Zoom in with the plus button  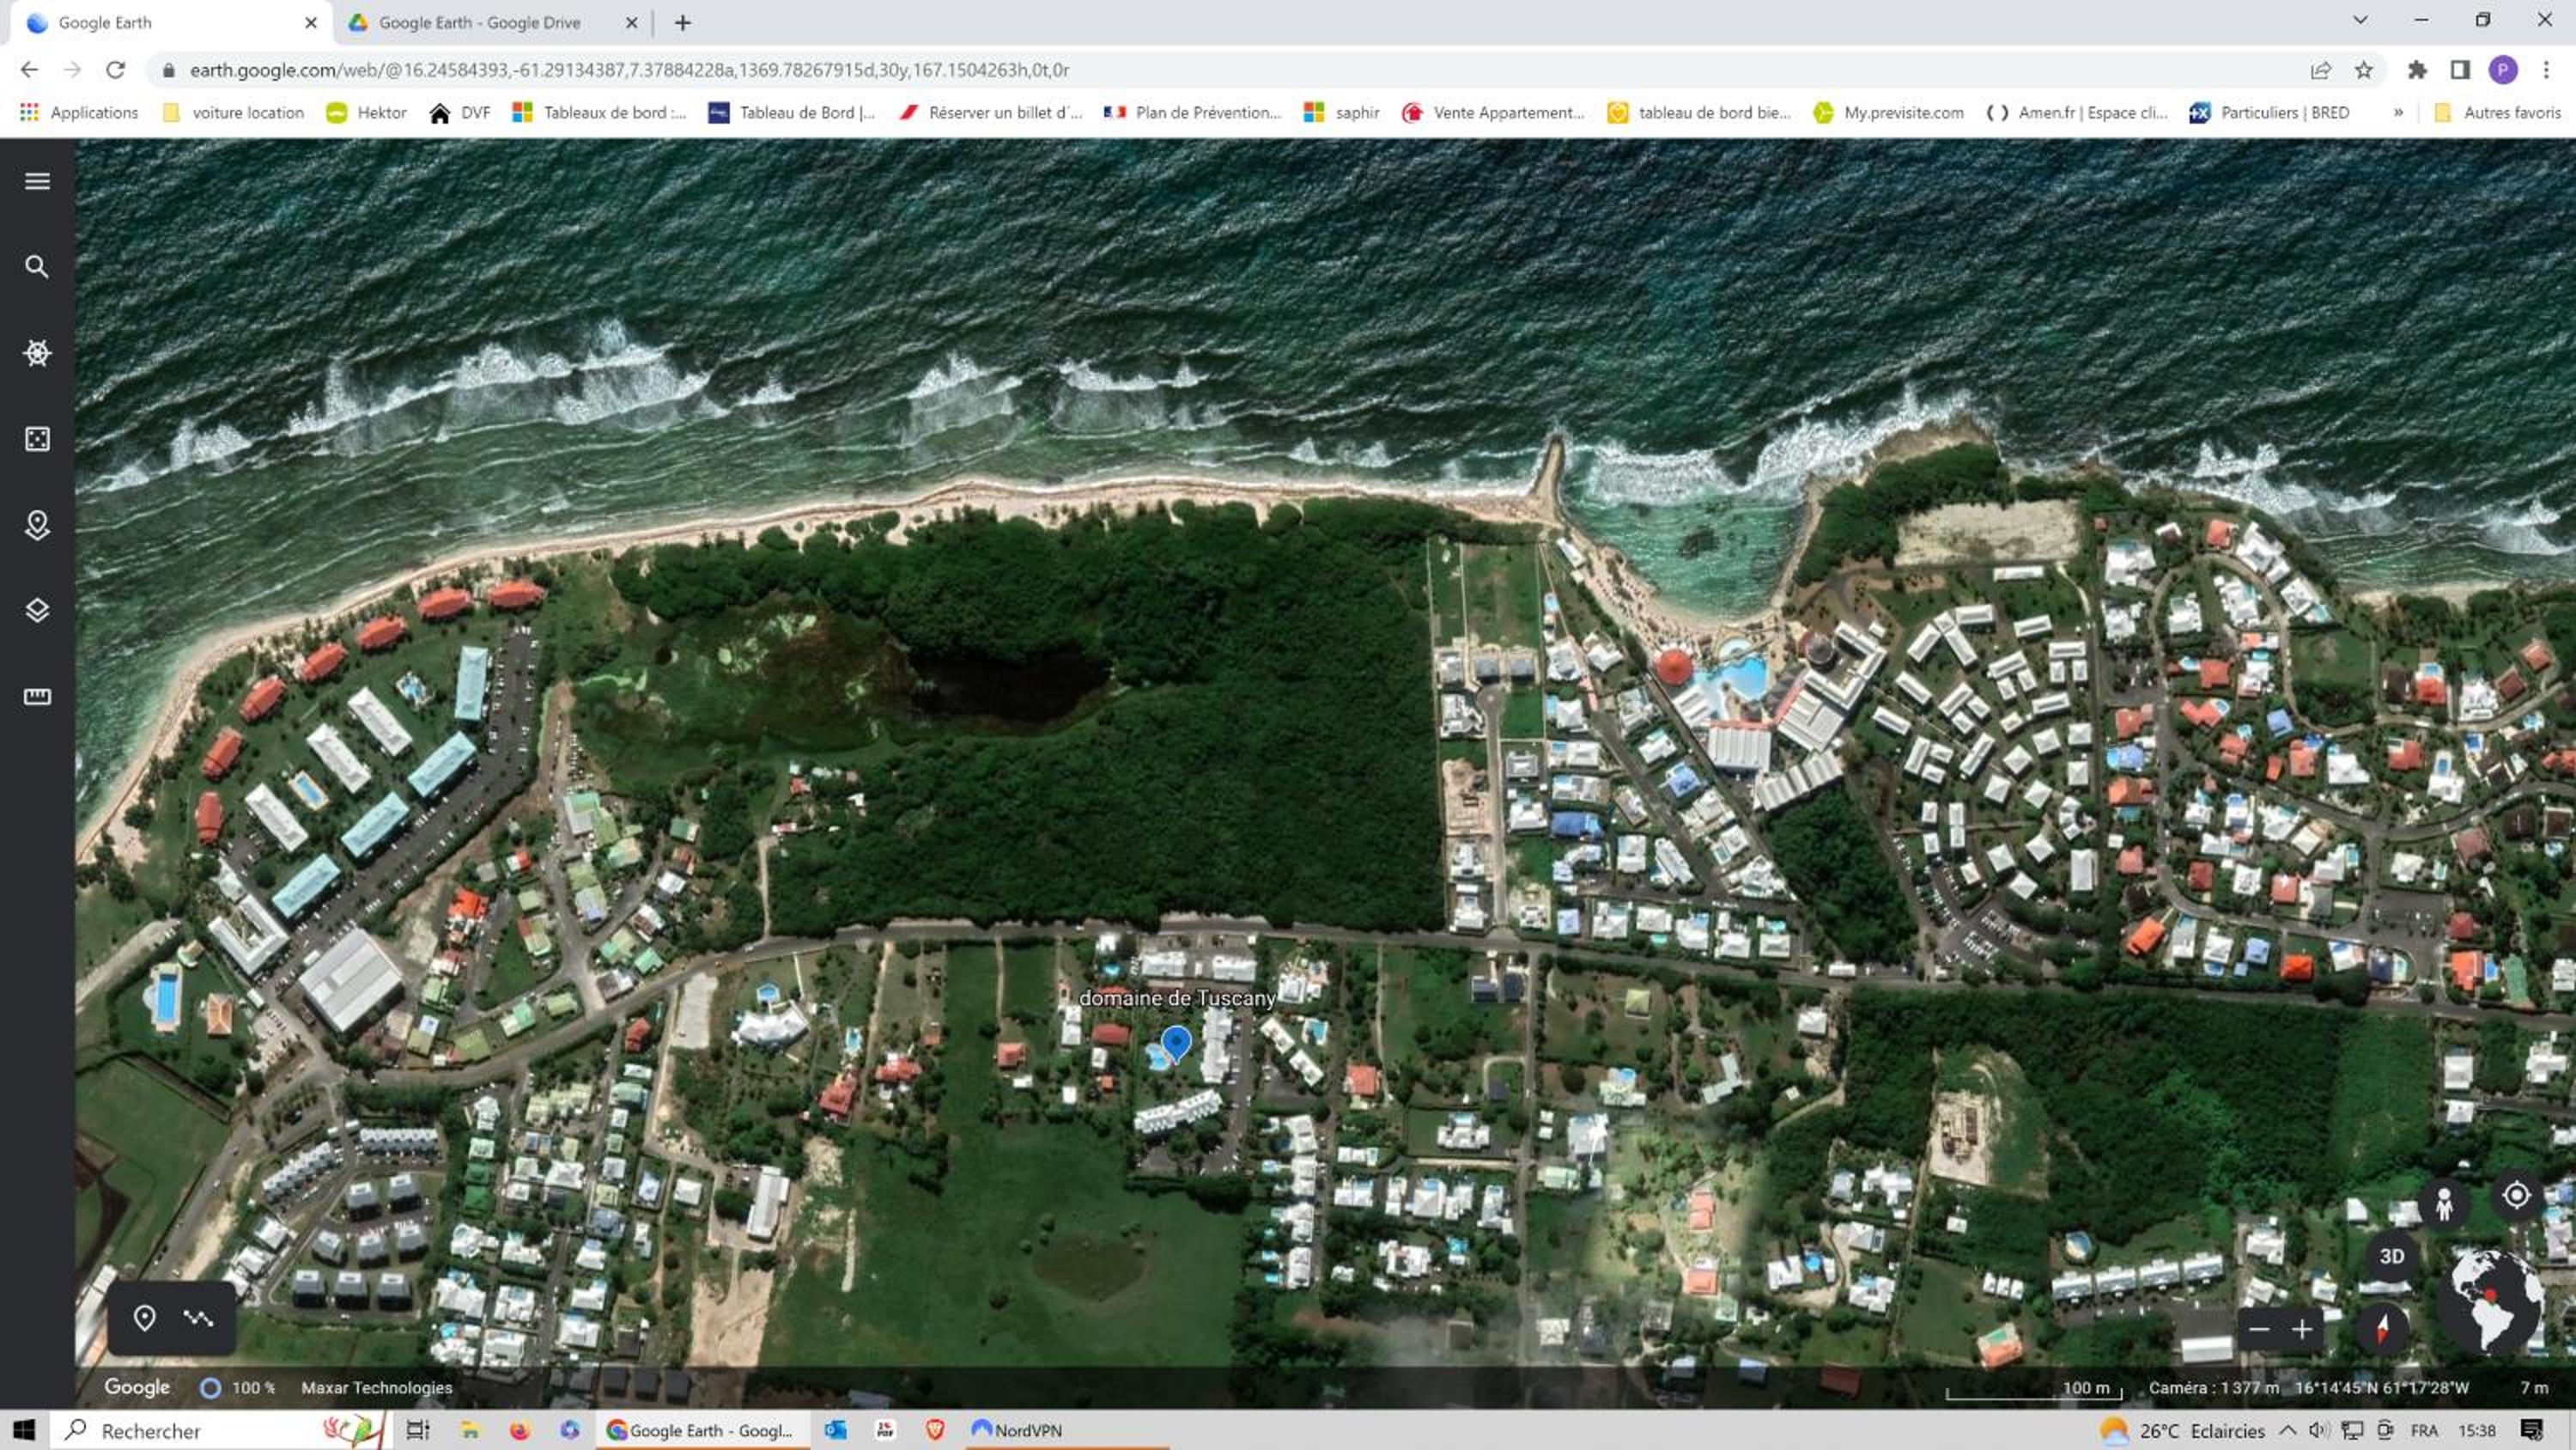2303,1329
